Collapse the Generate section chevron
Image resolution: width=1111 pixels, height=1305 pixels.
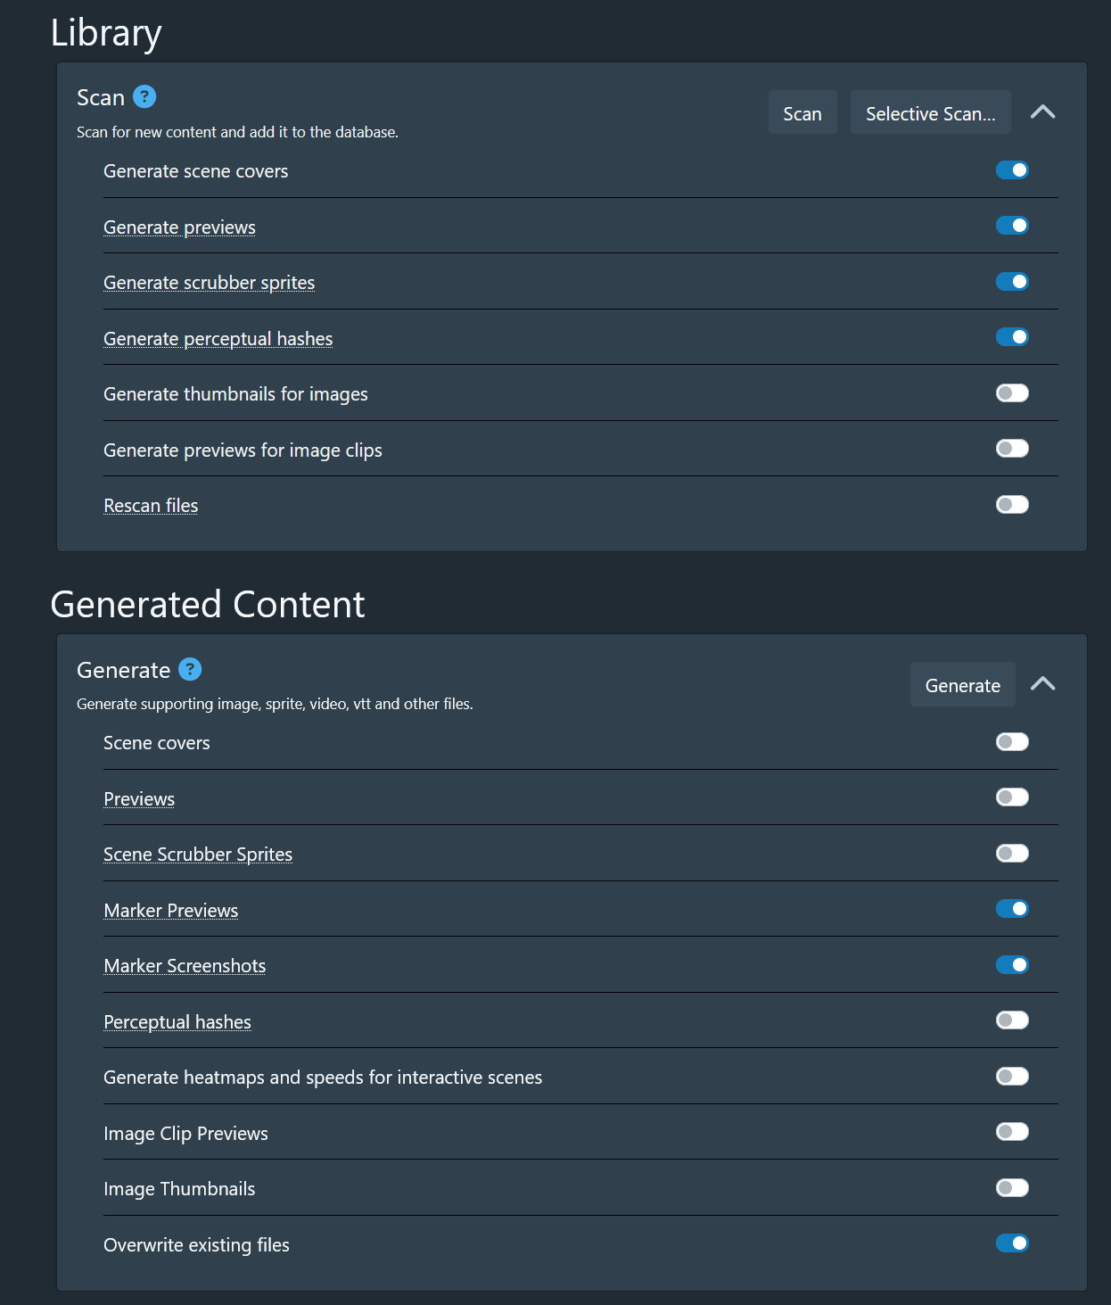click(1042, 684)
